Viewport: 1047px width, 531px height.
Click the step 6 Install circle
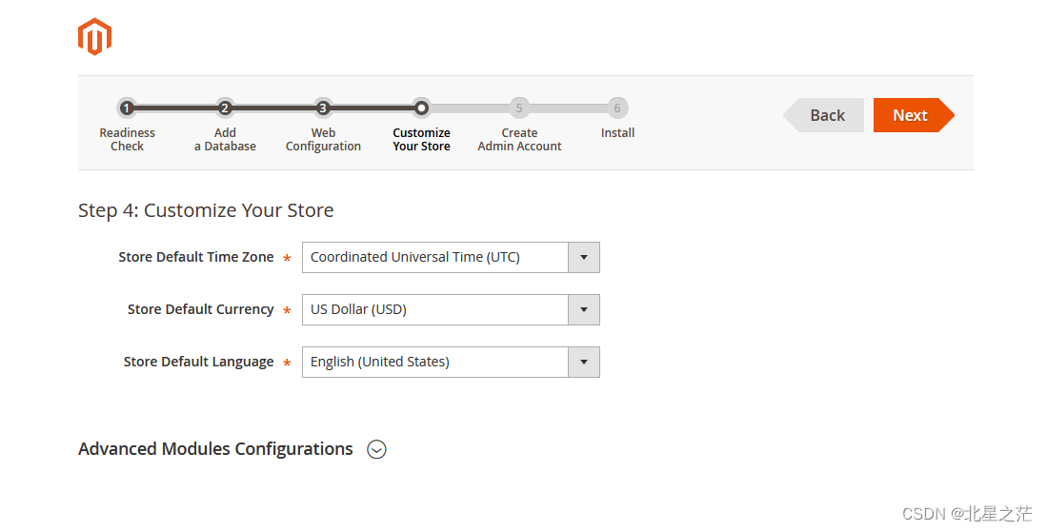pos(617,108)
